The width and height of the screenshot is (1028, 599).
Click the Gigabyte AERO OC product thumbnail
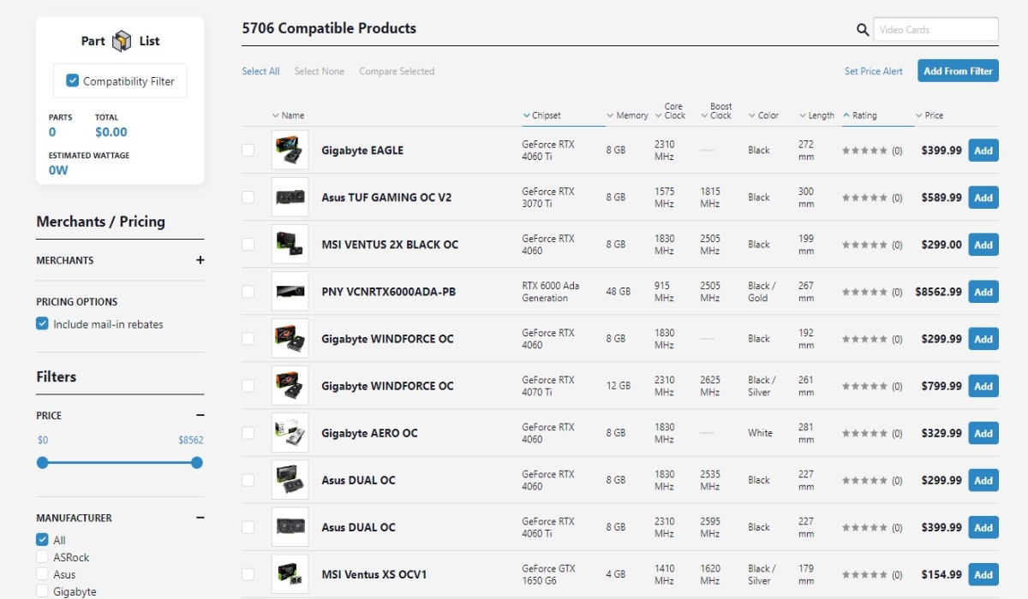pos(290,432)
